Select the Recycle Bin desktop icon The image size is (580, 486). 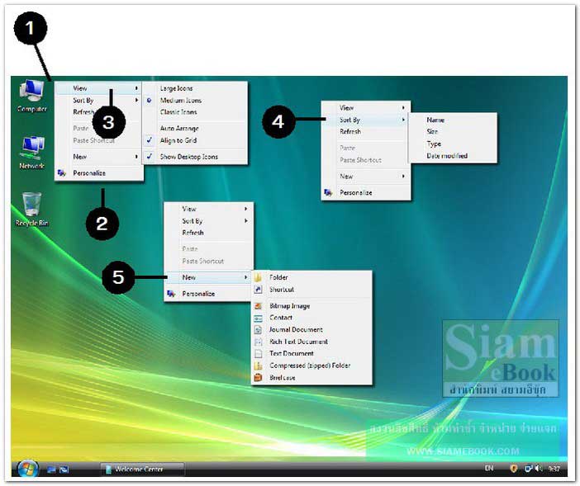(x=32, y=209)
